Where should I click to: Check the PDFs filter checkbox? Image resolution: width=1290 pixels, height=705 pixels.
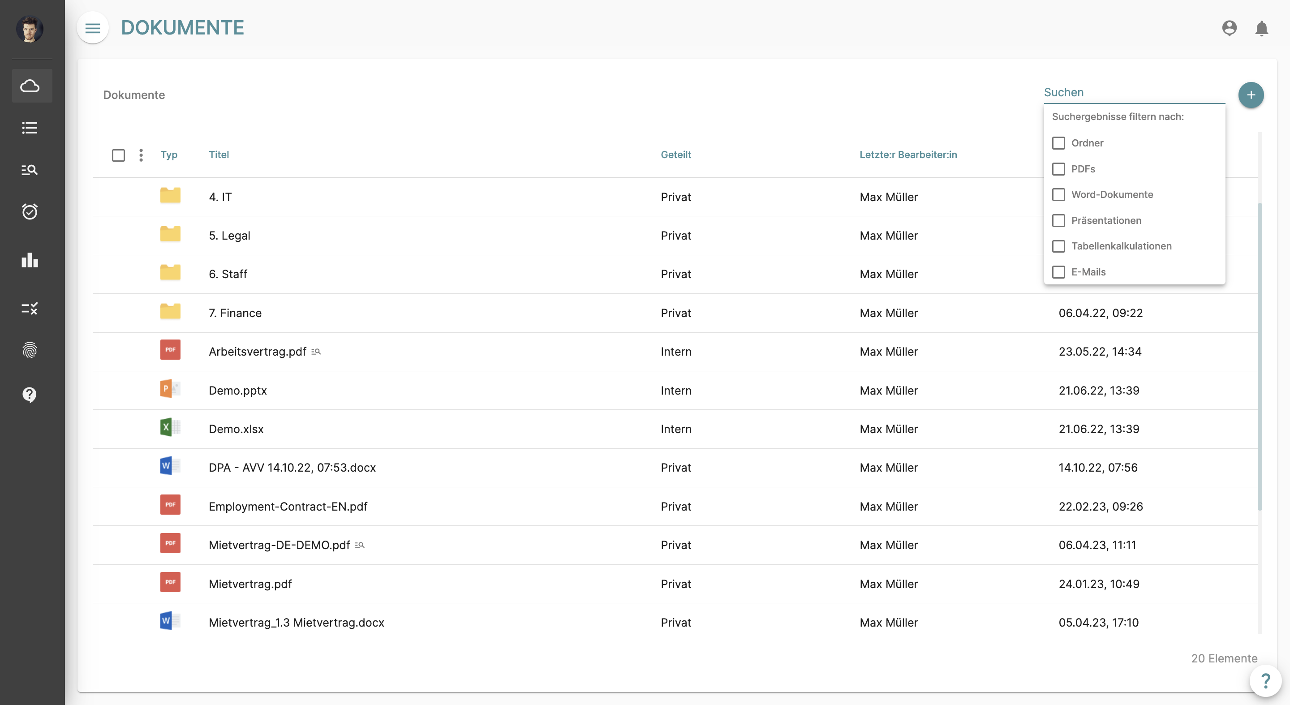(x=1058, y=169)
